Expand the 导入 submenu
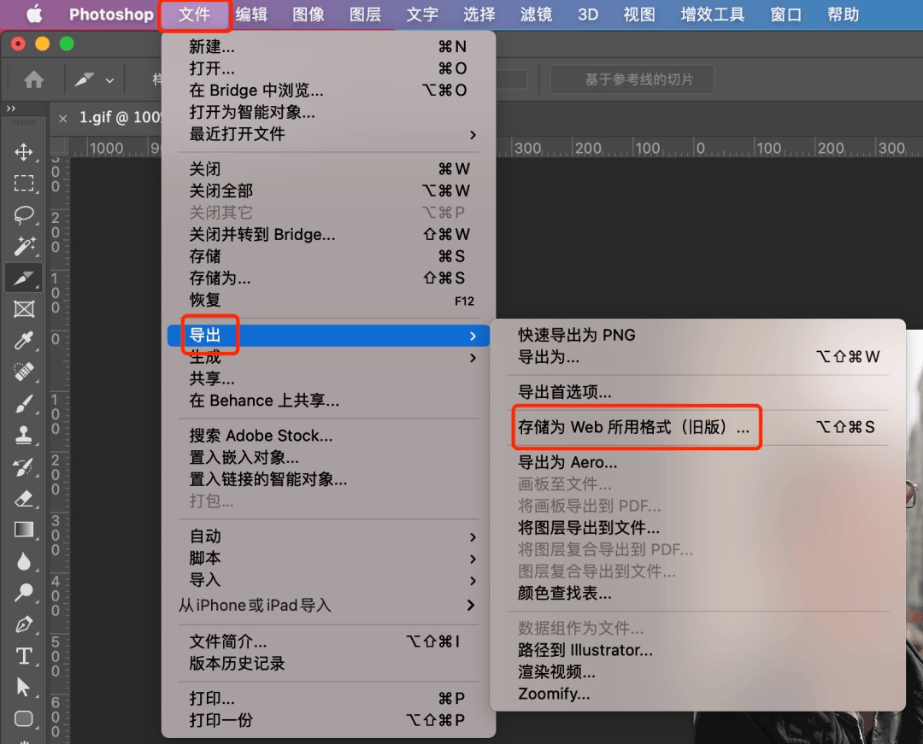The height and width of the screenshot is (744, 923). (x=330, y=580)
